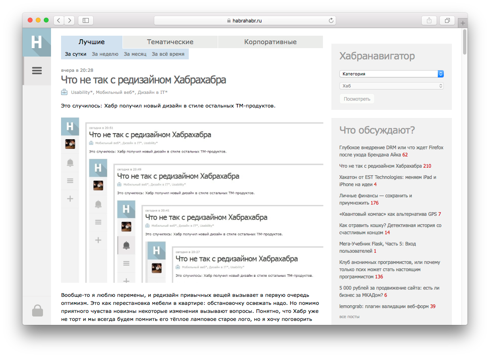
Task: Go back with Safari back arrow
Action: [x=59, y=20]
